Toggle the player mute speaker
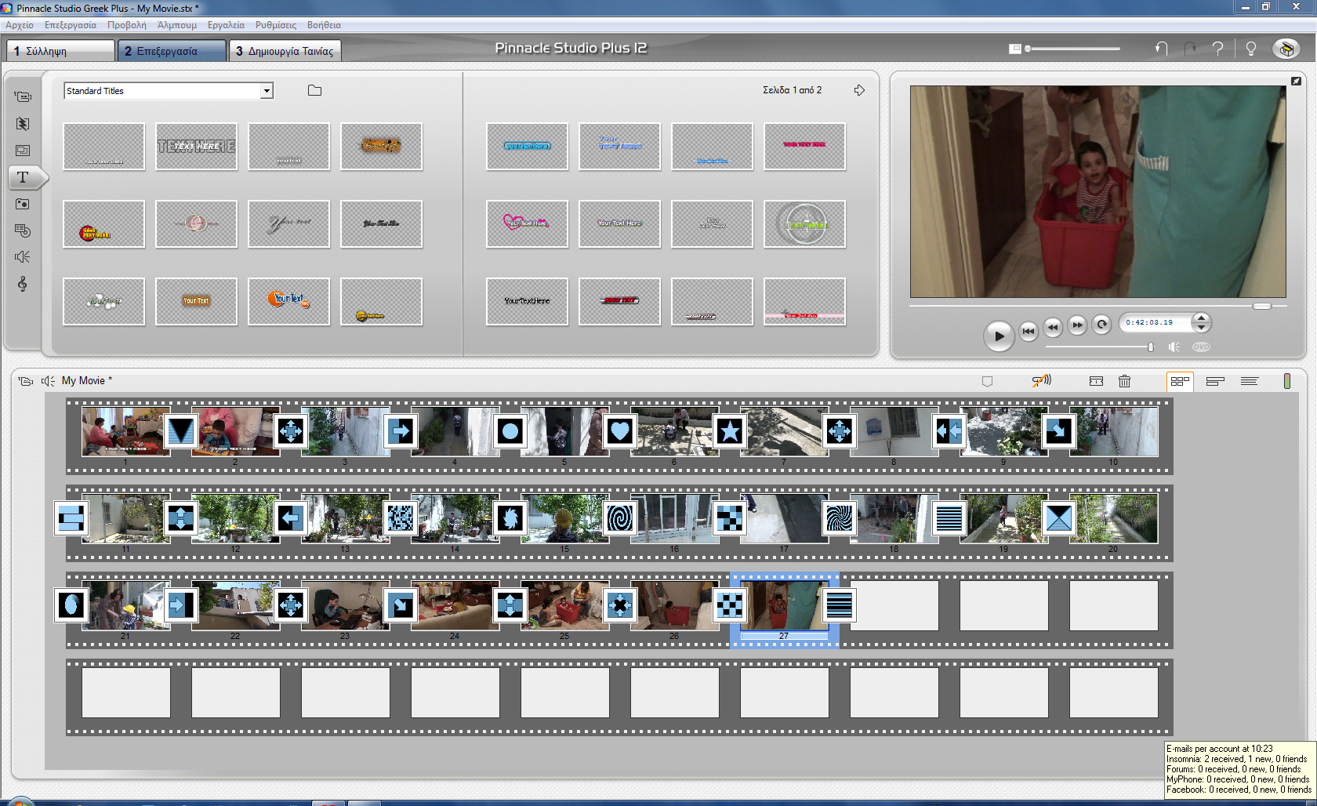This screenshot has height=806, width=1317. (1174, 347)
